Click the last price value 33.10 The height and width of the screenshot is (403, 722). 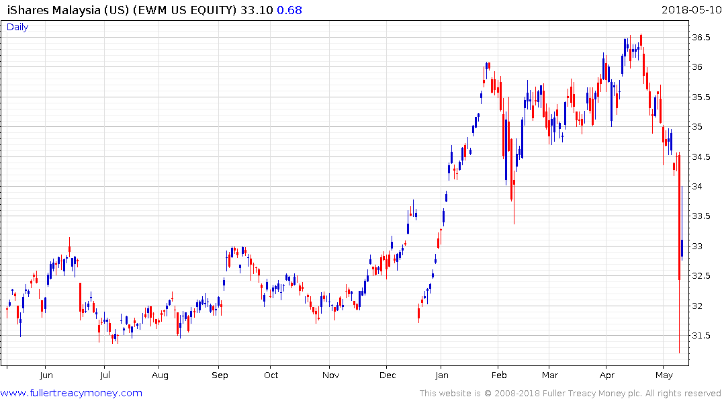point(257,10)
